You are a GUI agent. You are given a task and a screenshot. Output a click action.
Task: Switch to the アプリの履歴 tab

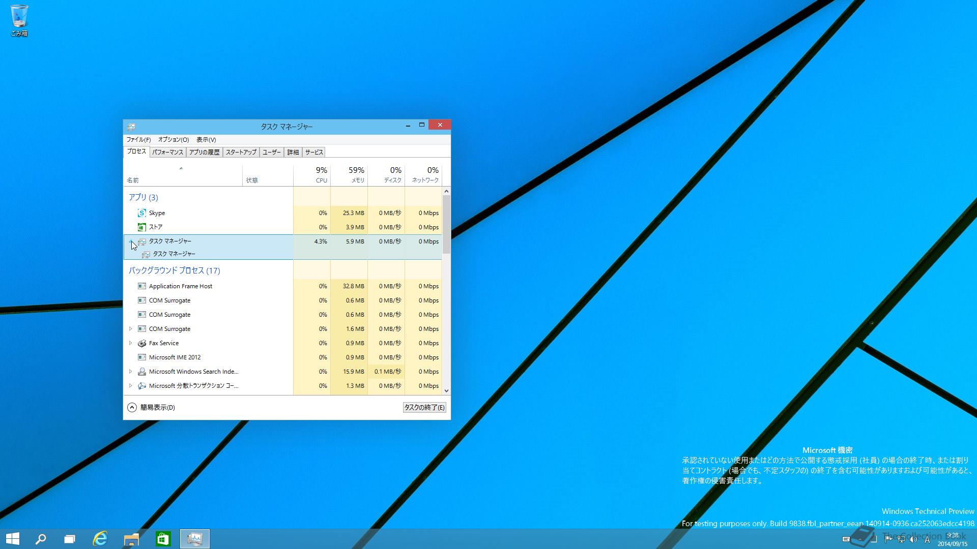(205, 152)
